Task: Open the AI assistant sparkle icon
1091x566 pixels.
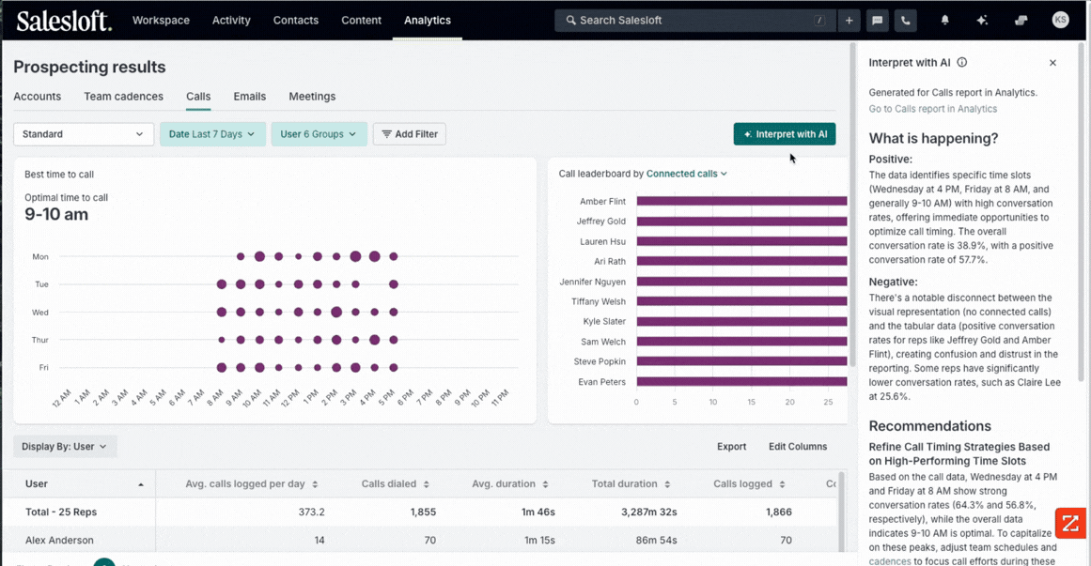Action: 983,19
